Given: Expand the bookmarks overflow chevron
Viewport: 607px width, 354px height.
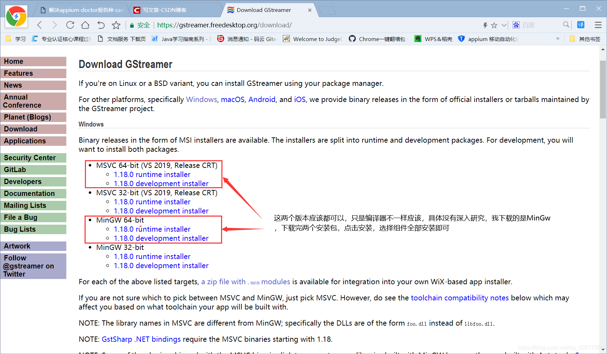Looking at the screenshot, I should click(x=558, y=39).
